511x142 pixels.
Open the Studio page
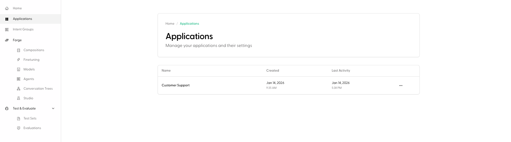(x=28, y=98)
